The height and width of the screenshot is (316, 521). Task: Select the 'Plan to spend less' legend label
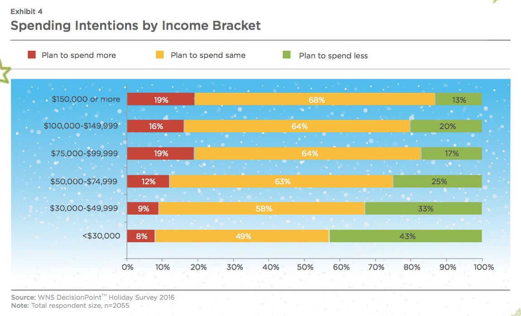point(333,56)
